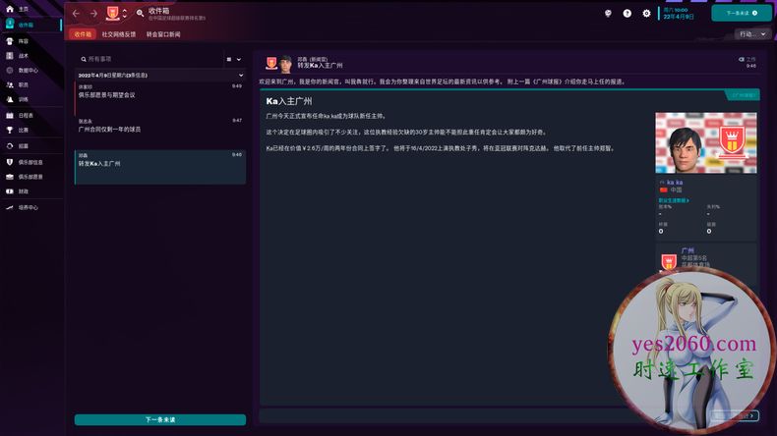The height and width of the screenshot is (436, 777).
Task: Open the 行动 actions dropdown
Action: 750,34
